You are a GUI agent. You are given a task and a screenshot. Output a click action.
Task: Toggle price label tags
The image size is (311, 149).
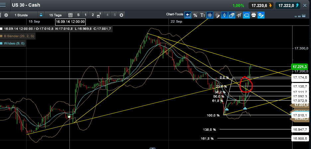246,15
